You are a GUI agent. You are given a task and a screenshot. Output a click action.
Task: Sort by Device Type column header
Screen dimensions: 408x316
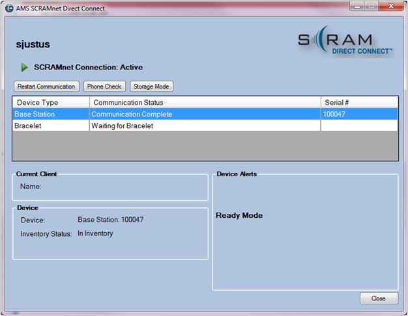pyautogui.click(x=51, y=103)
